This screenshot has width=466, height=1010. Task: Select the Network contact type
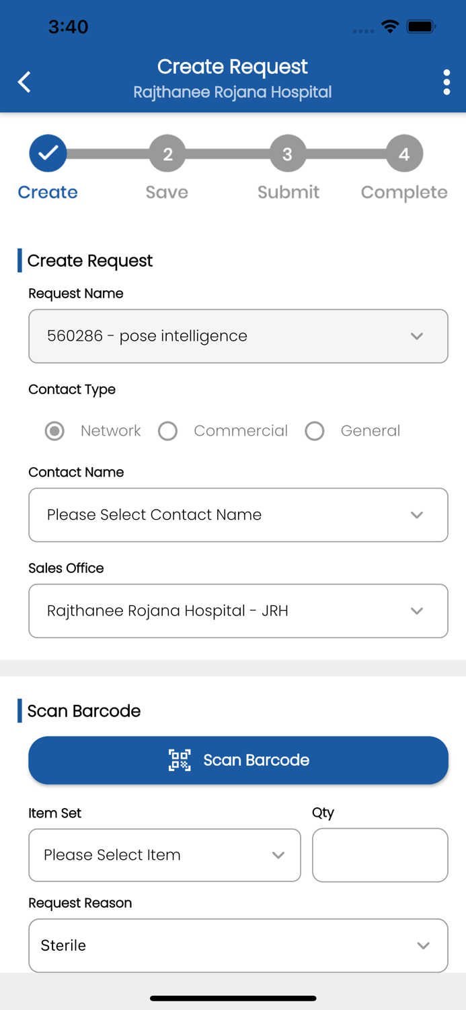coord(54,431)
